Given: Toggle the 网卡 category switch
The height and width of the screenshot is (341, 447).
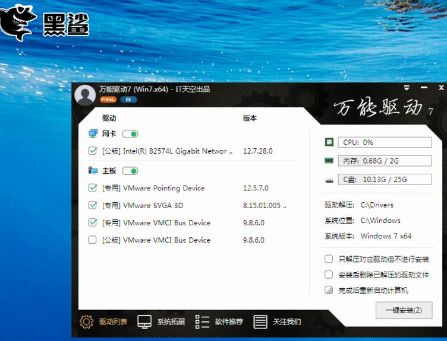Looking at the screenshot, I should (x=130, y=134).
